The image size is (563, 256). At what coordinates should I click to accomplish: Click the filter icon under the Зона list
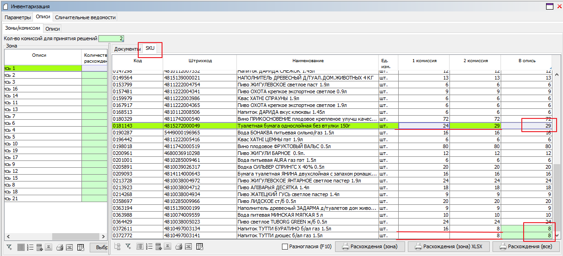tap(10, 247)
